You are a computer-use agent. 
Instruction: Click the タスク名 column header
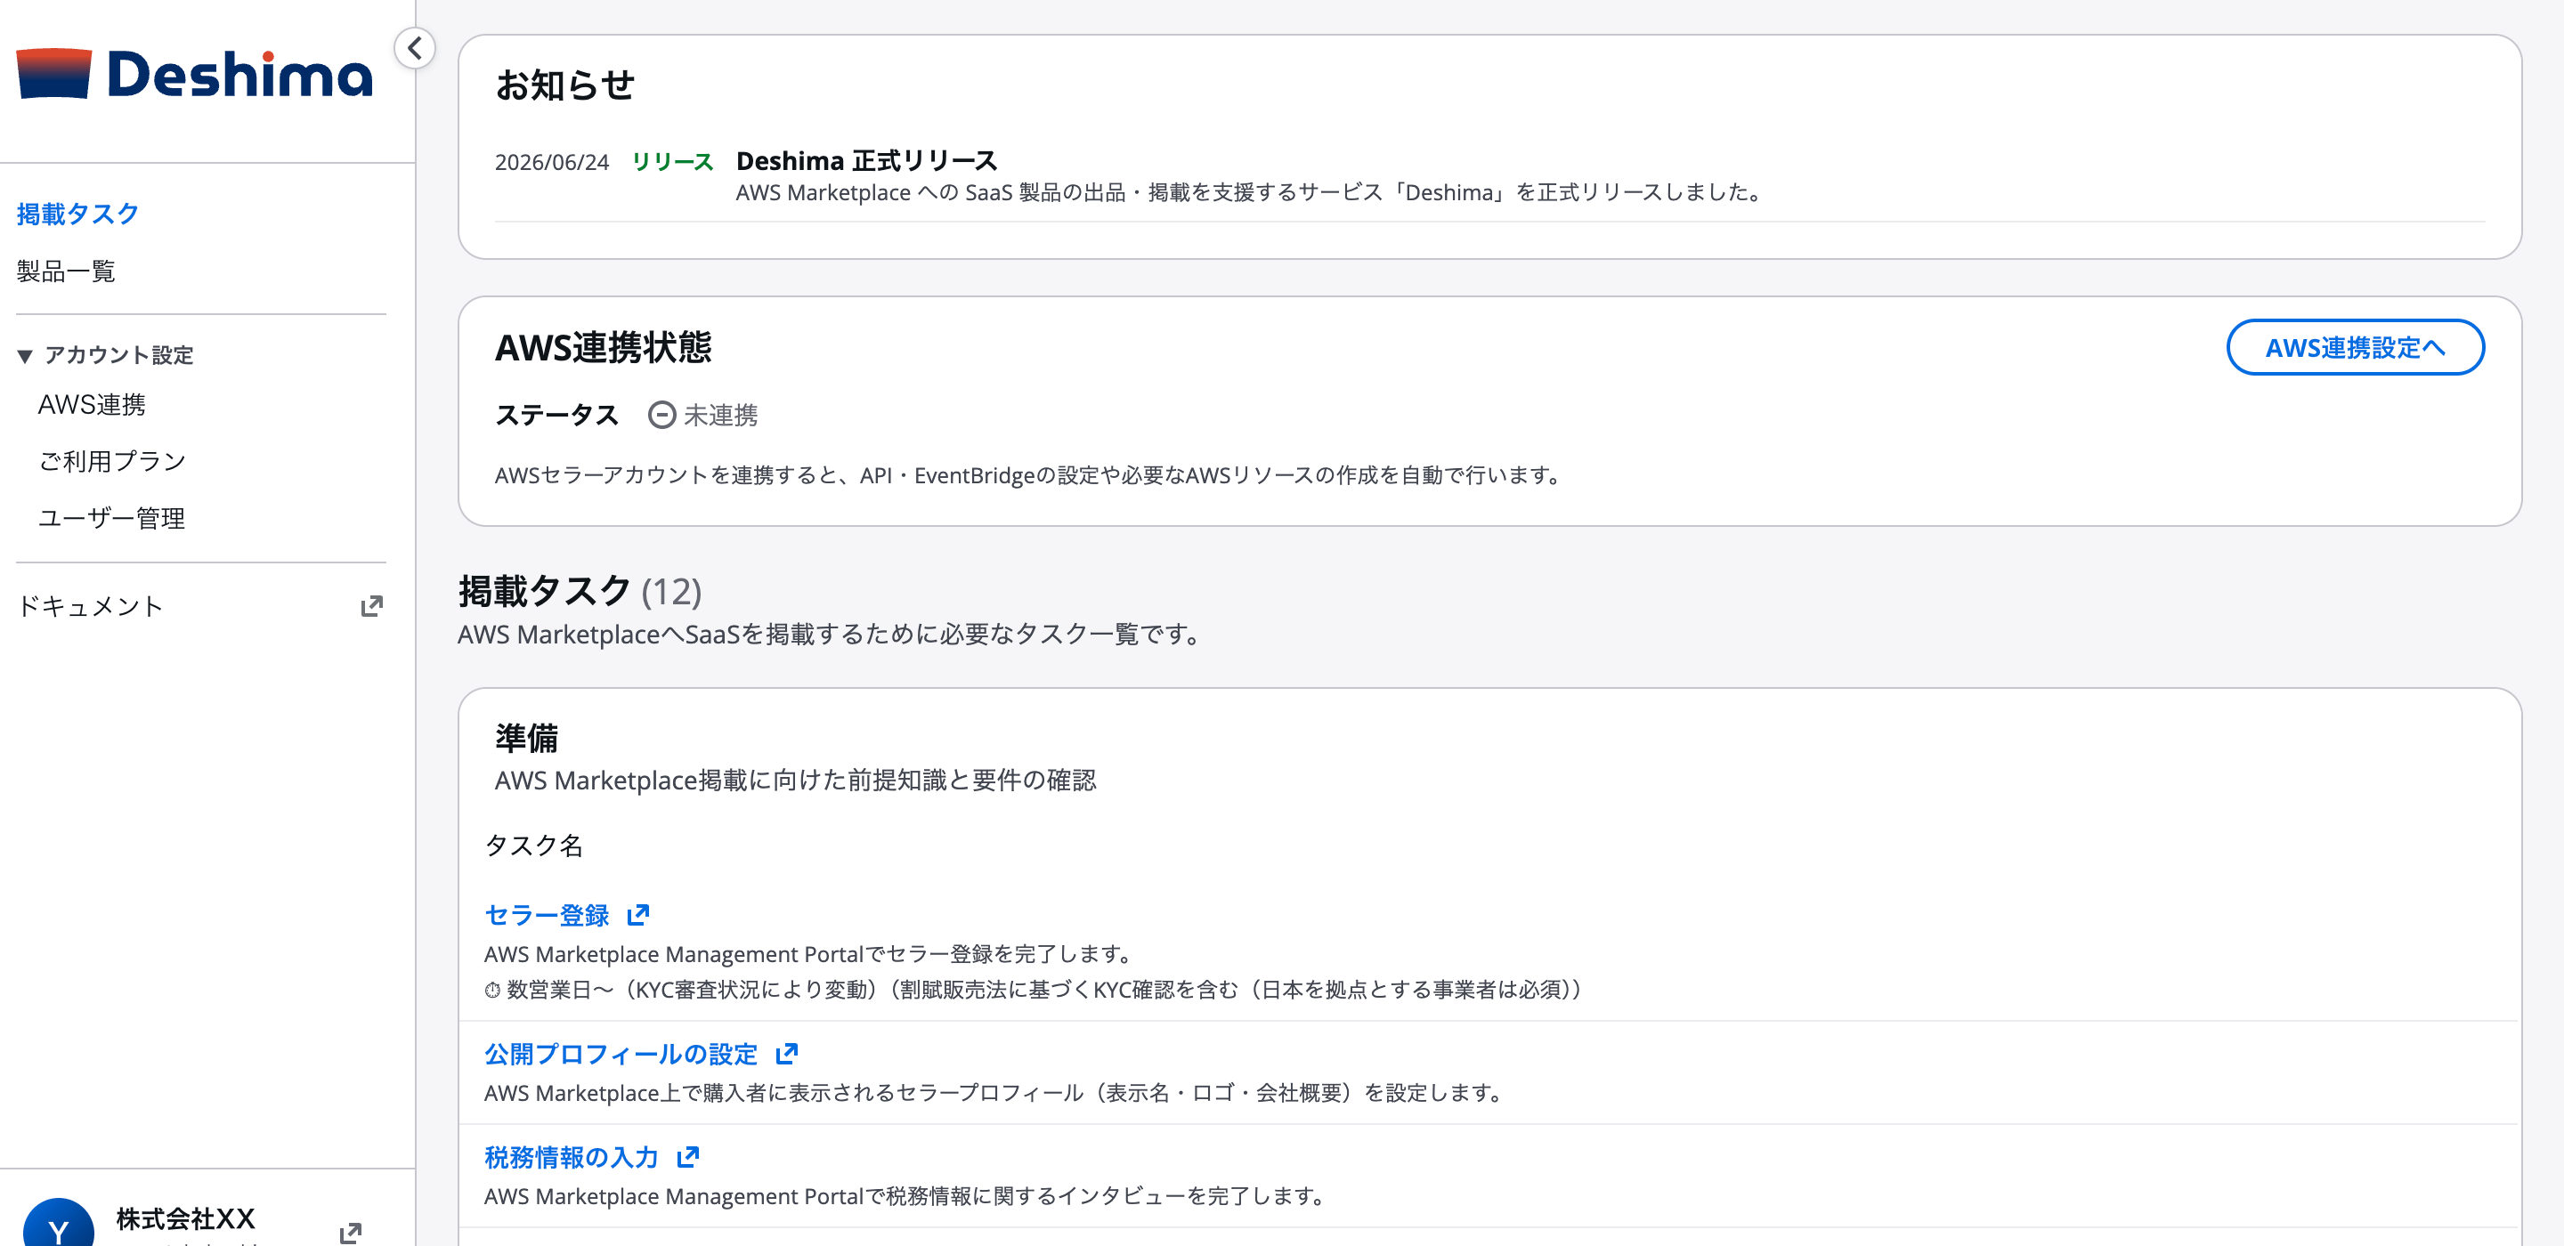[533, 845]
